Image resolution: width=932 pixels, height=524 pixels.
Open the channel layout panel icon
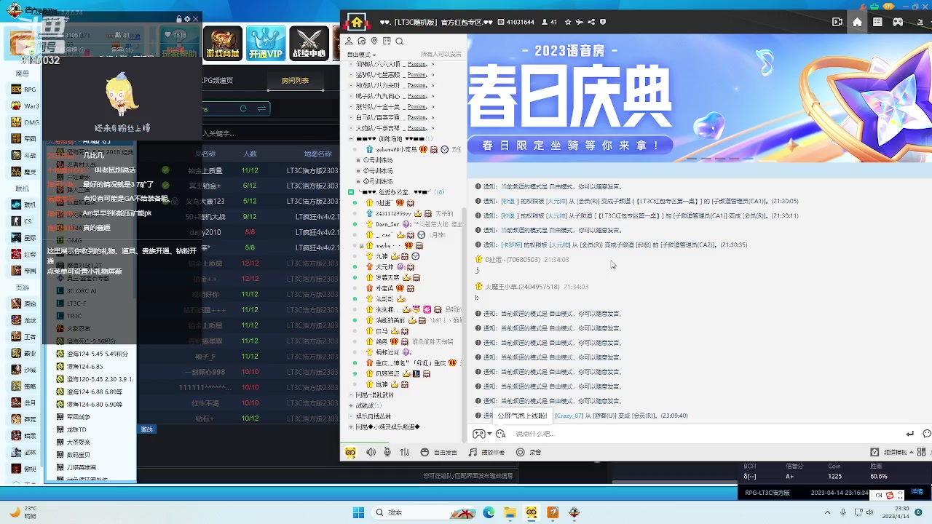pos(877,22)
